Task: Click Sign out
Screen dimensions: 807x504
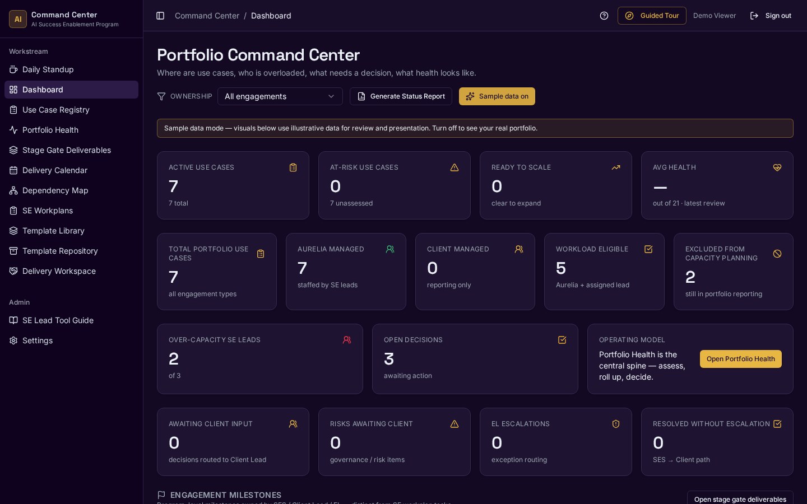Action: tap(771, 16)
